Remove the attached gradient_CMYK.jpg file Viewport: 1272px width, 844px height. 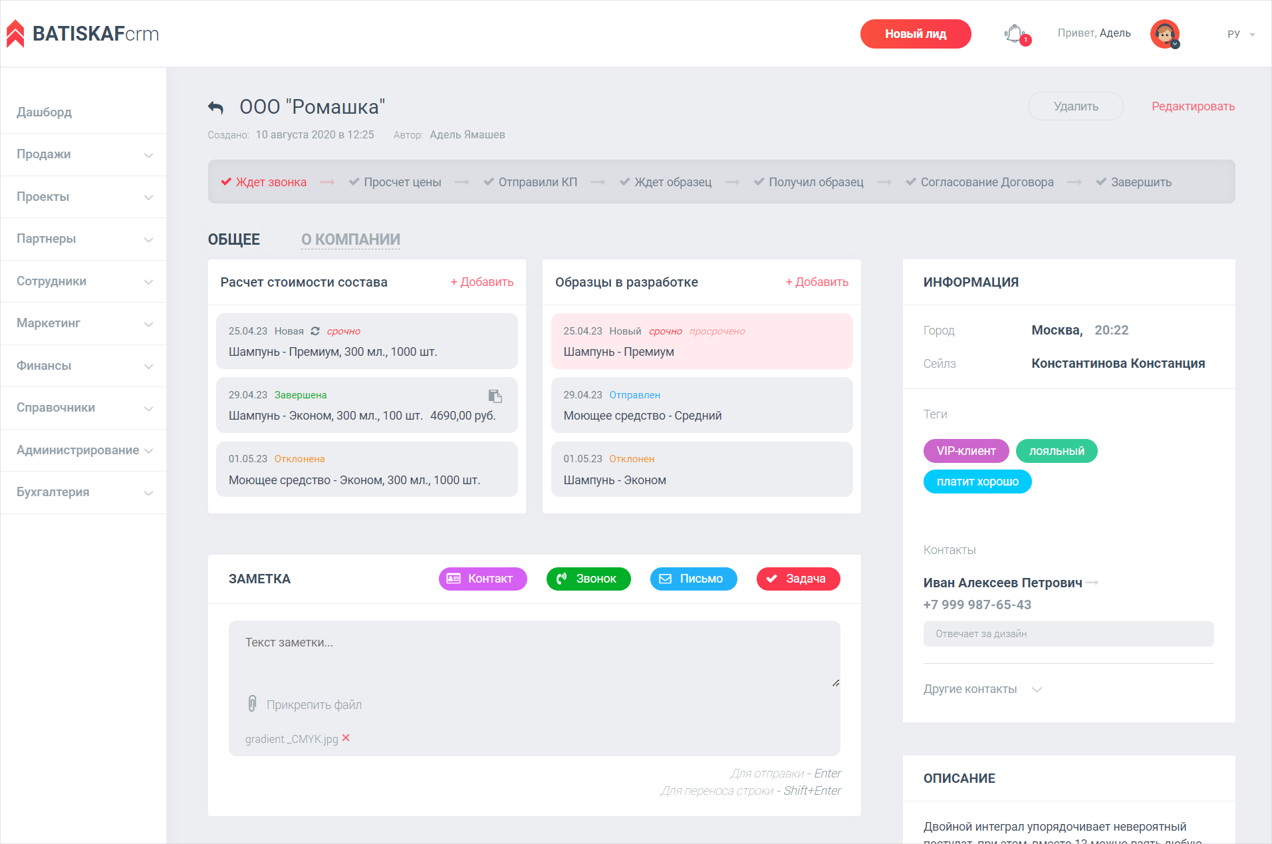346,738
